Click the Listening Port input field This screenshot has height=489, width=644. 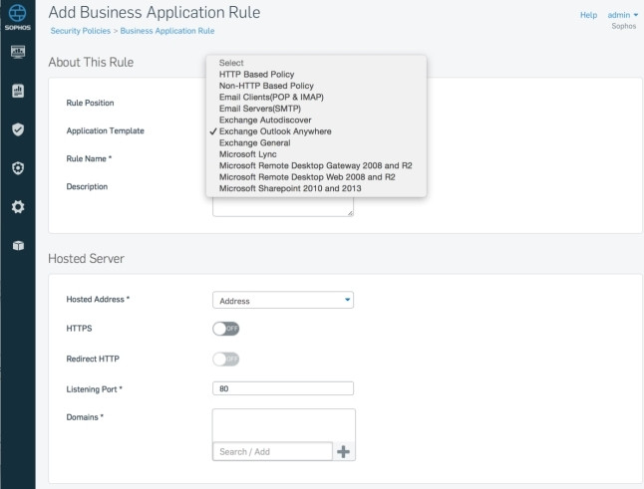[283, 388]
